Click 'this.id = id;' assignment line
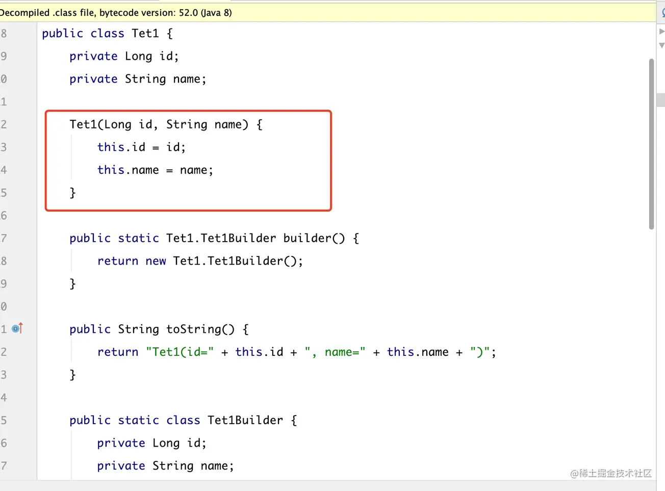The width and height of the screenshot is (665, 491). (x=141, y=147)
